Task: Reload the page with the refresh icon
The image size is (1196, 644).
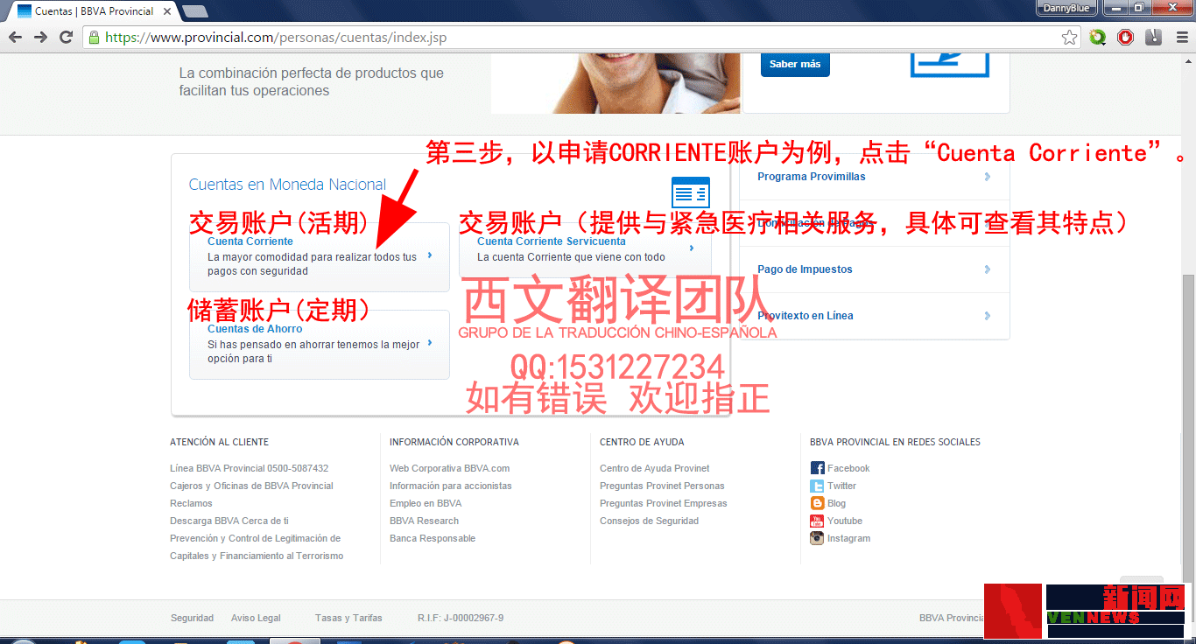Action: (x=66, y=37)
